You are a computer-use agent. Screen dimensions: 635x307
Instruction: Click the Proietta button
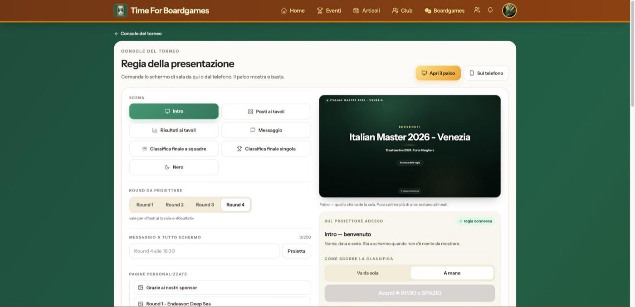click(297, 251)
